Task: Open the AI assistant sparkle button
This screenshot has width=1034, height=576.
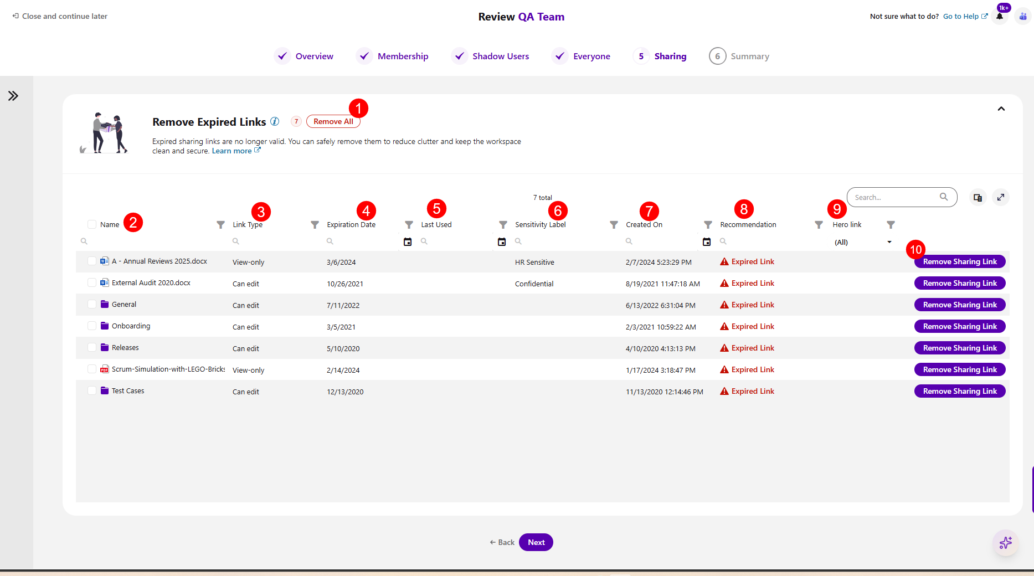Action: [x=1006, y=543]
